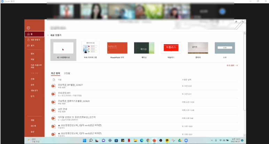This screenshot has width=269, height=144.
Task: Open KakaoTalk on the taskbar
Action: click(x=167, y=141)
